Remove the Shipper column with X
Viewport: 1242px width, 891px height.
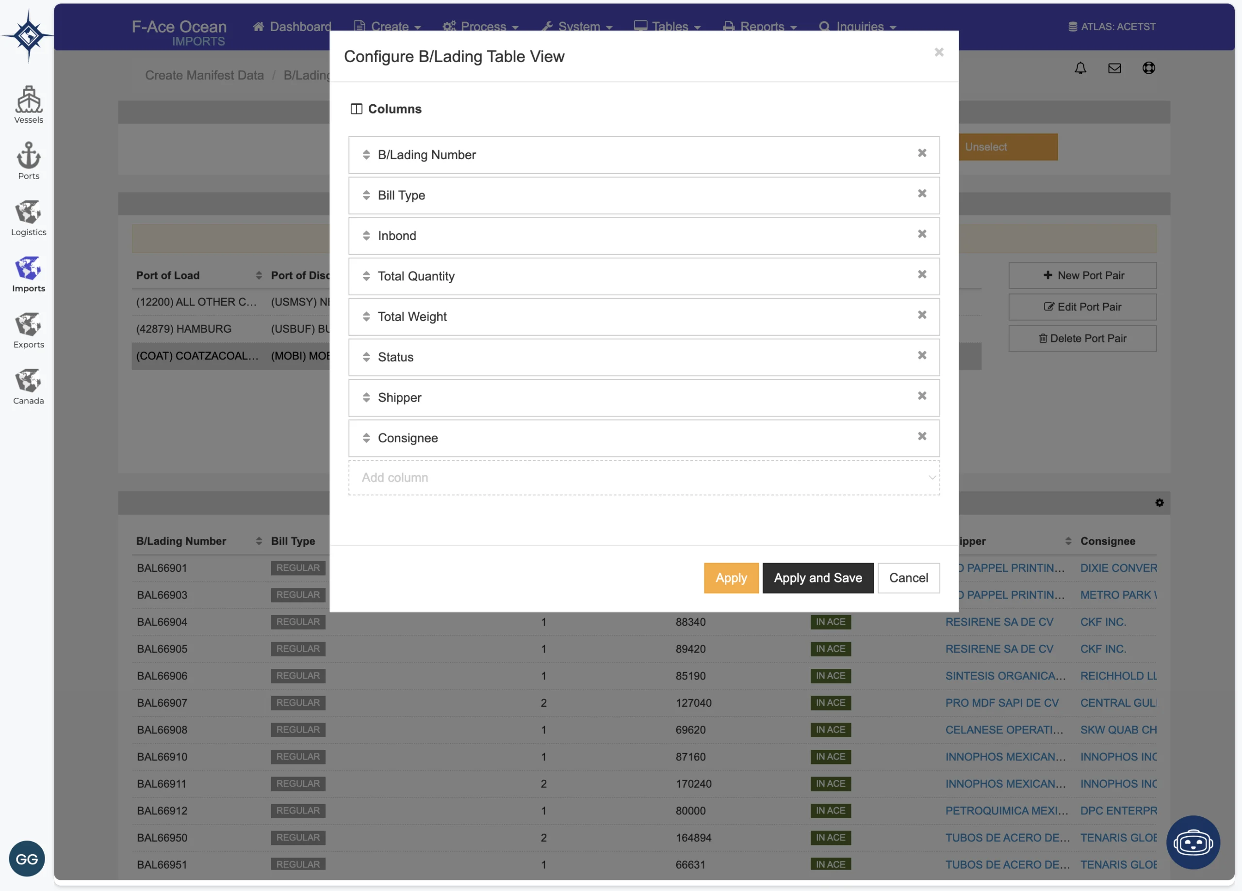(922, 396)
